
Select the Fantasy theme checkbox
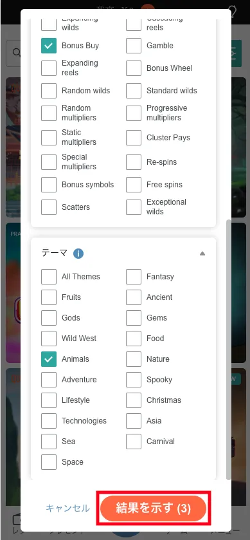[134, 277]
